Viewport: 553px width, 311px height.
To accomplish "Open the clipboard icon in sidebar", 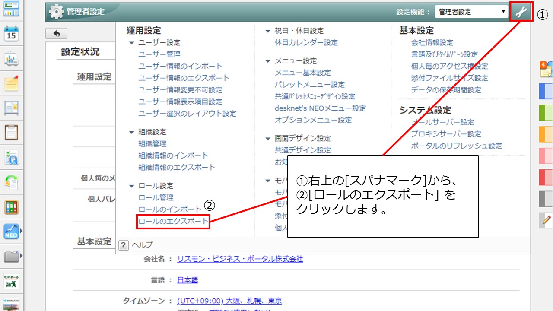I will coord(11,132).
